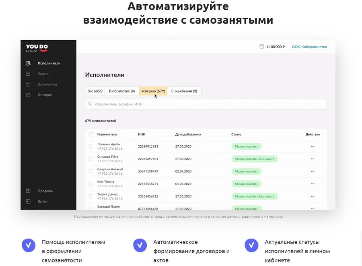Viewport: 362px width, 266px height.
Task: Click the Выйти logout icon
Action: coord(28,201)
